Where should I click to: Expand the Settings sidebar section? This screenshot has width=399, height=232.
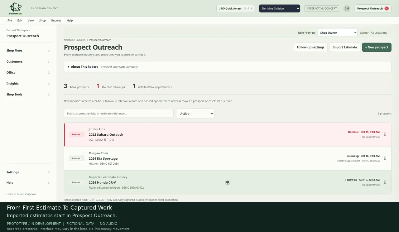28,172
